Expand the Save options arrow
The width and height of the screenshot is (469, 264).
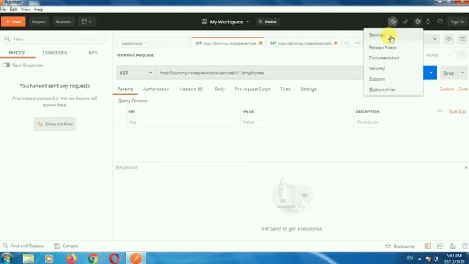[462, 73]
